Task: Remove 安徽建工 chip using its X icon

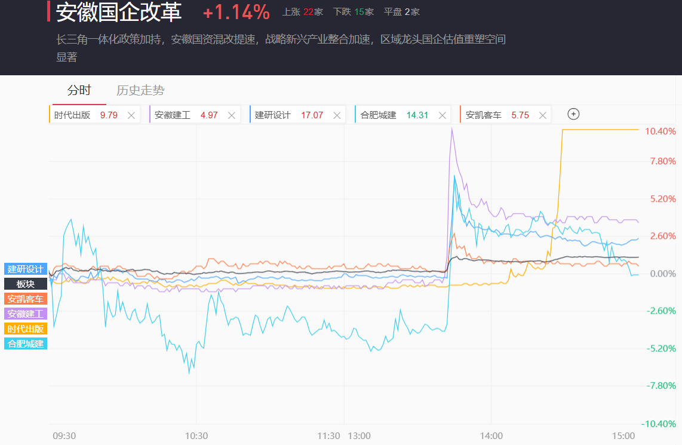Action: tap(232, 115)
